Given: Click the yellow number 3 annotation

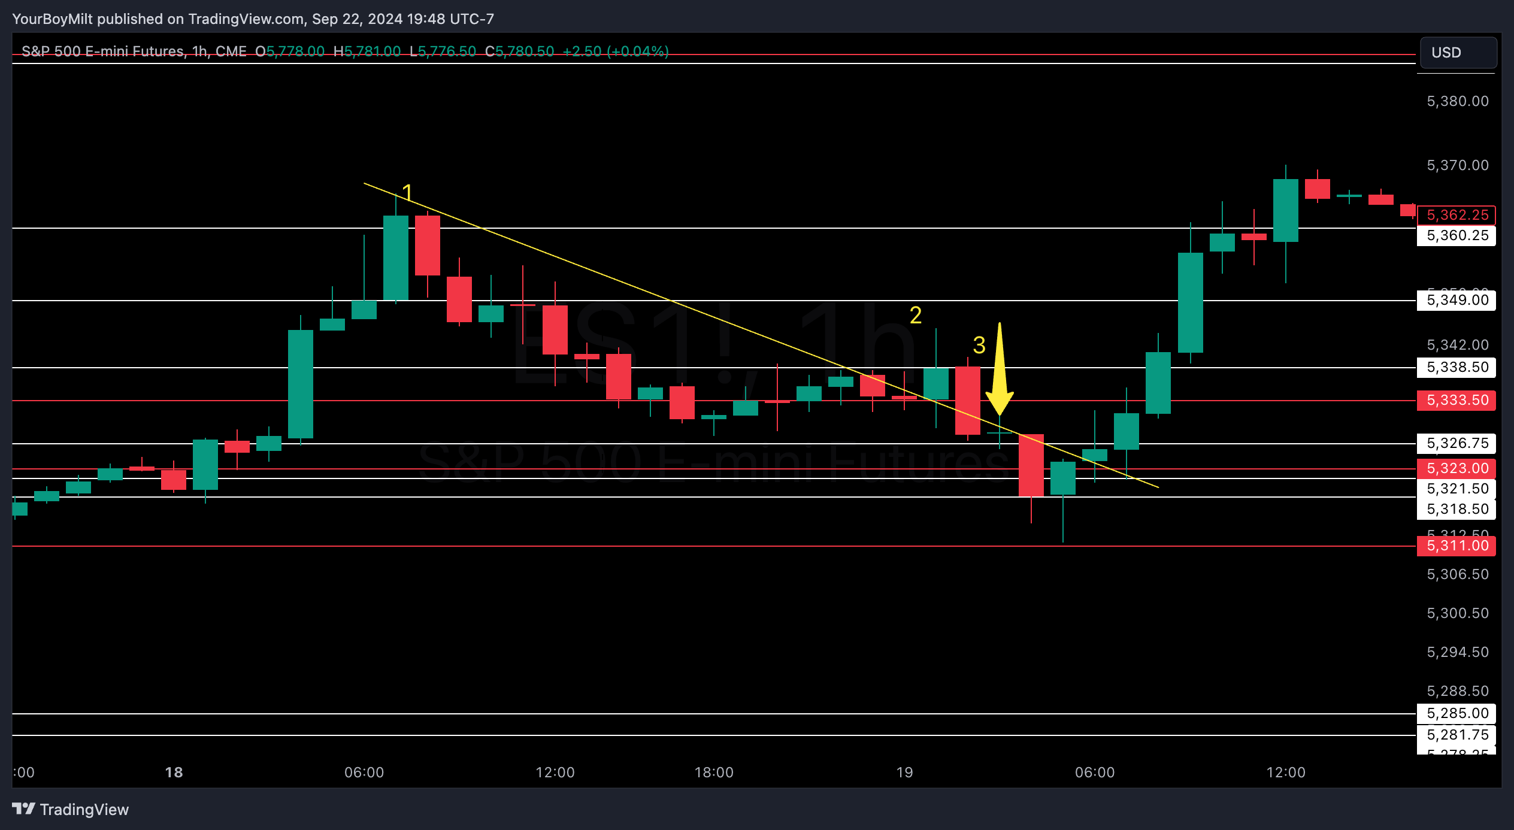Looking at the screenshot, I should (x=979, y=345).
